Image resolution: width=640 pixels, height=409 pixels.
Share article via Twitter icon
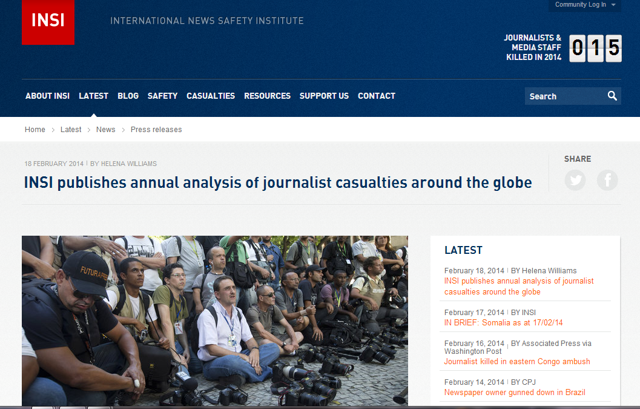click(x=575, y=180)
